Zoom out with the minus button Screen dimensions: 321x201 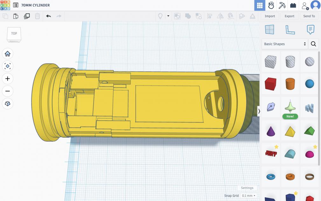(8, 91)
